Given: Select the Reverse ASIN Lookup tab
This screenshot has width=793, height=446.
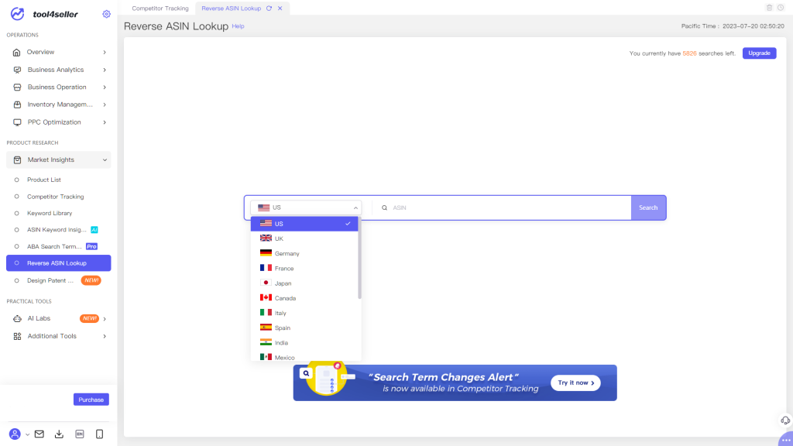Looking at the screenshot, I should pyautogui.click(x=231, y=8).
